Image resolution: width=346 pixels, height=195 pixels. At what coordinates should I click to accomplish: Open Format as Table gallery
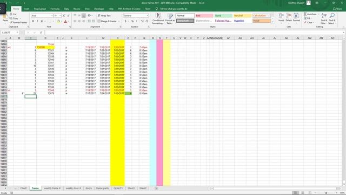point(170,18)
